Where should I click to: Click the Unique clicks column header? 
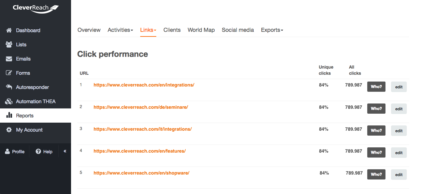pos(326,70)
